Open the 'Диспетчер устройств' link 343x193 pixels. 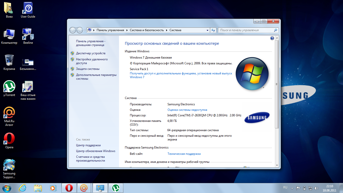91,53
